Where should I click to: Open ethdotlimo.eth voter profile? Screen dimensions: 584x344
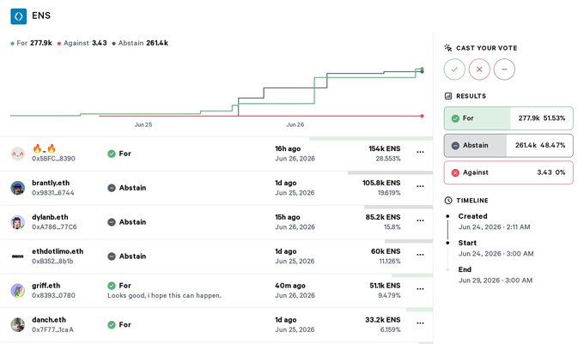click(58, 251)
